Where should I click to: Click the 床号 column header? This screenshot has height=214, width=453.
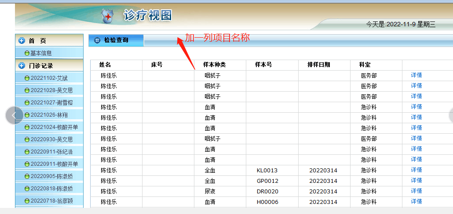[x=157, y=65]
